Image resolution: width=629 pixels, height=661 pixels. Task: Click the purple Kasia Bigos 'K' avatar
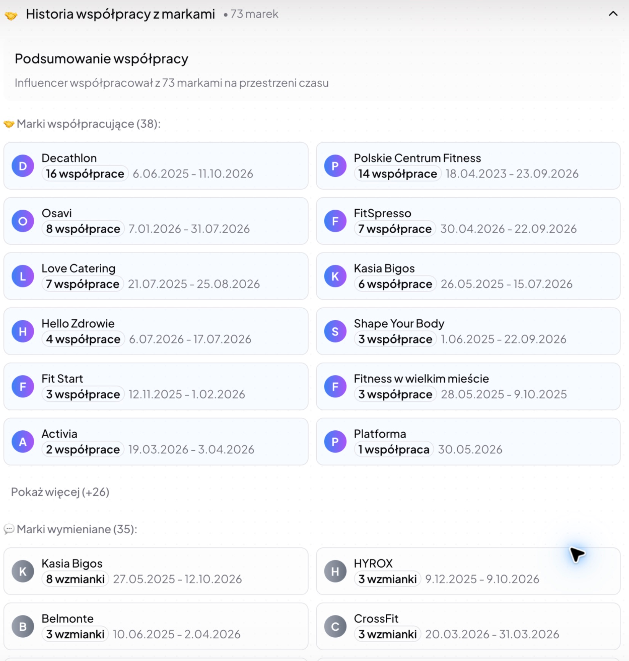(335, 276)
